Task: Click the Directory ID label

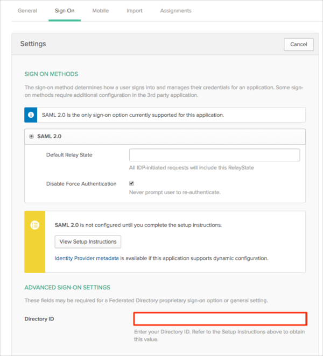Action: click(x=39, y=319)
